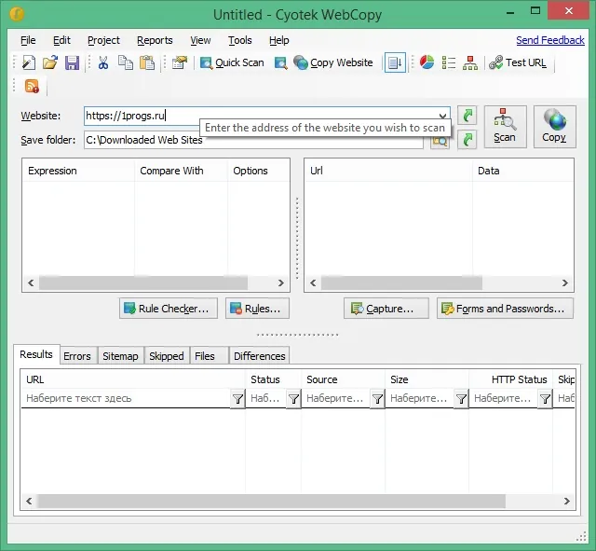Click the Expression column header
Viewport: 596px width, 551px height.
78,171
